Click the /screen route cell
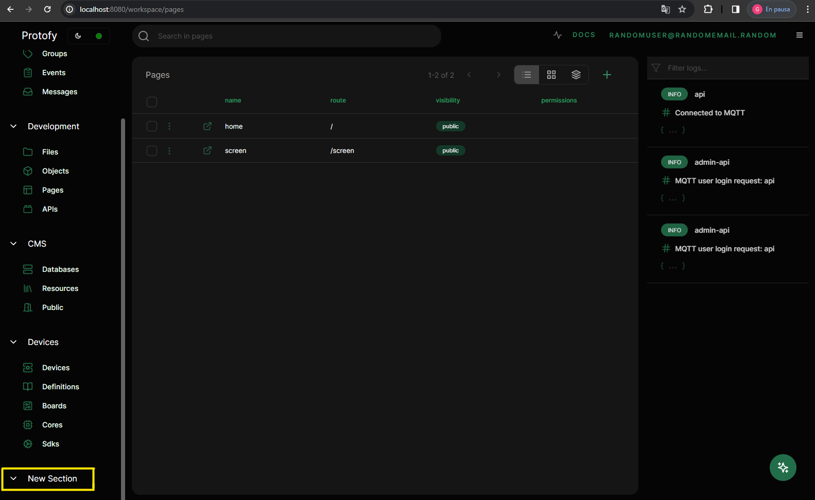Screen dimensions: 815x500 342,150
